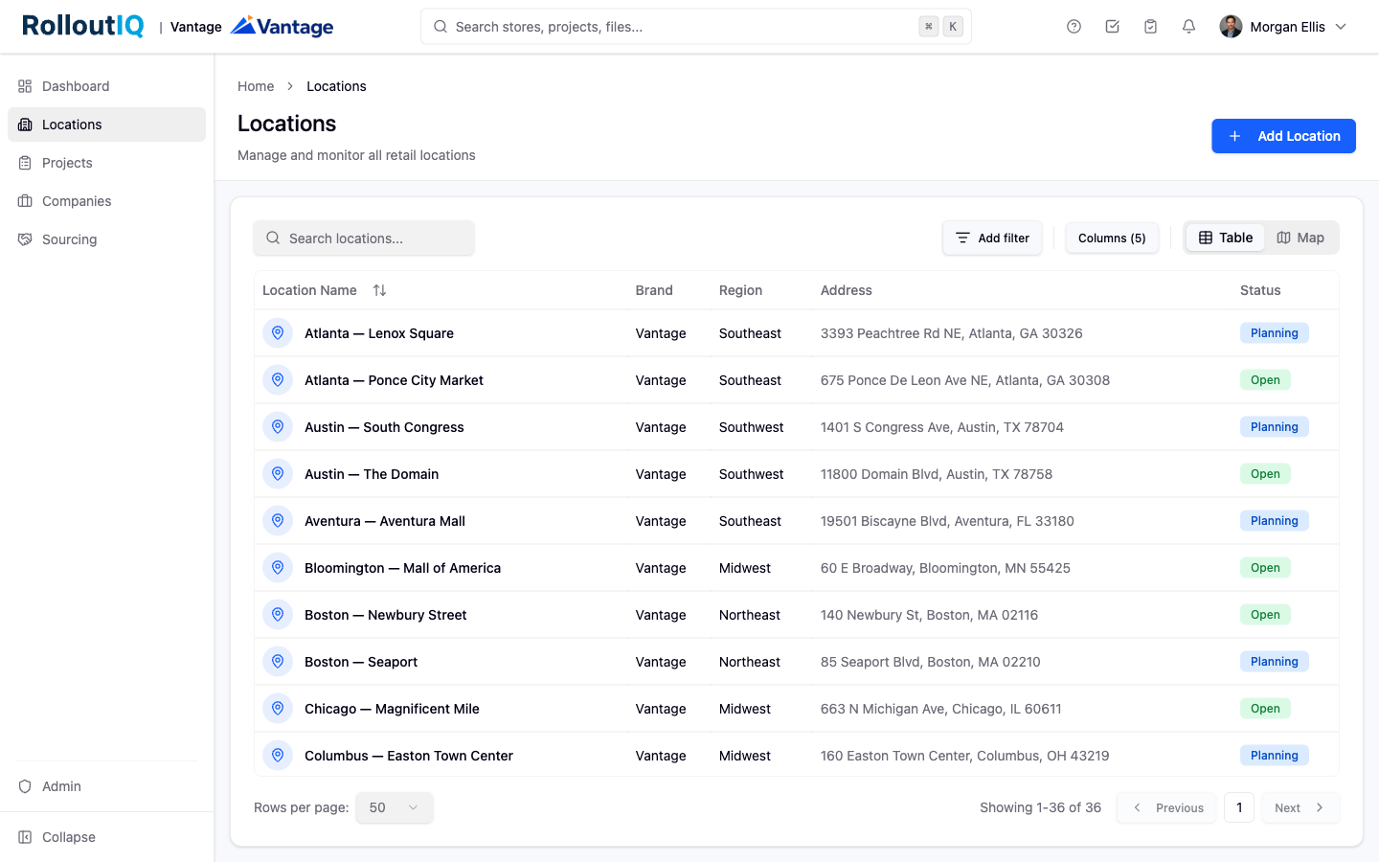Open Aventura — Aventura Mall location
The width and height of the screenshot is (1379, 862).
[385, 521]
